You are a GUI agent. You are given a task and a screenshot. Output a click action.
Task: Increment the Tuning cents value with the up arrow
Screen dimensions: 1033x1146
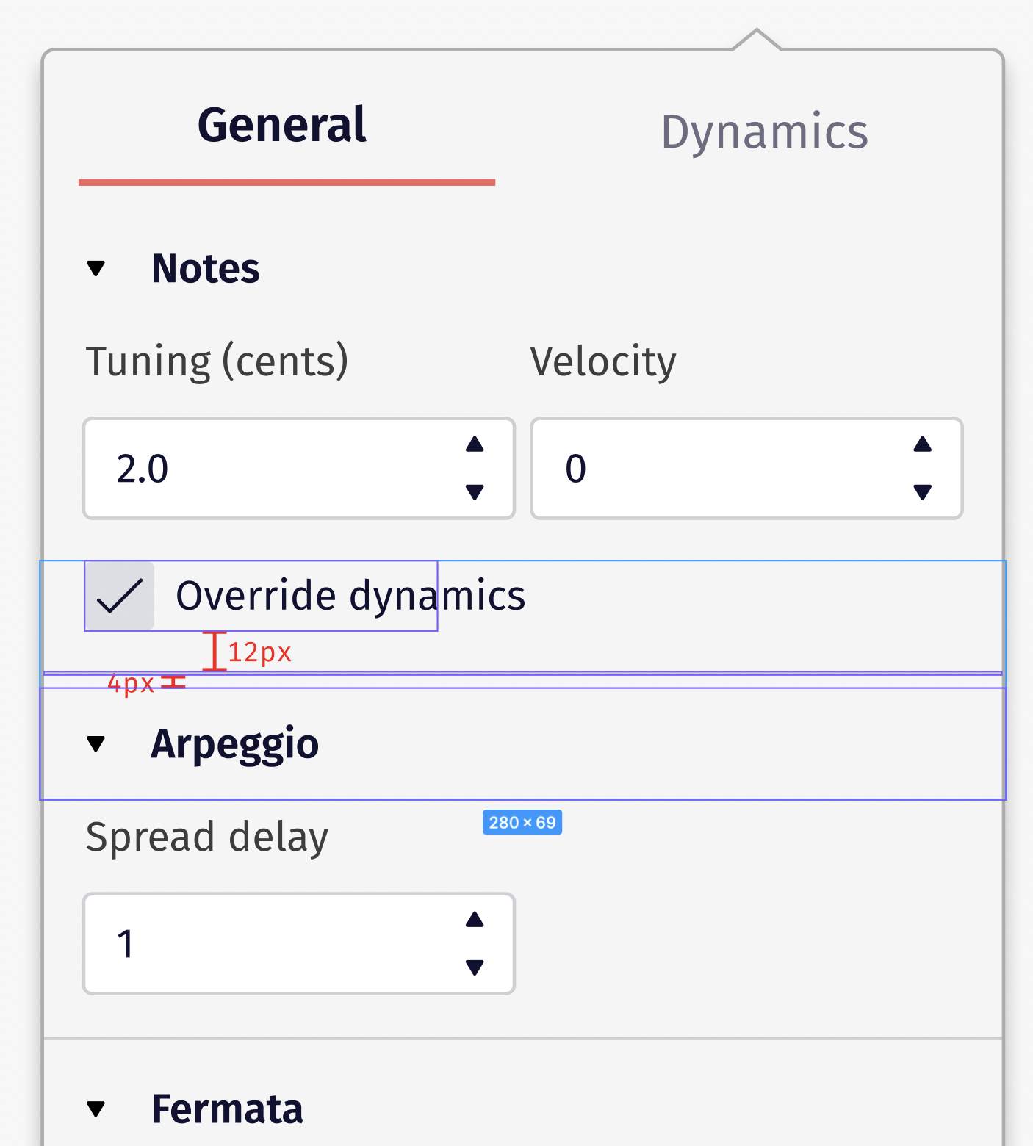[475, 444]
